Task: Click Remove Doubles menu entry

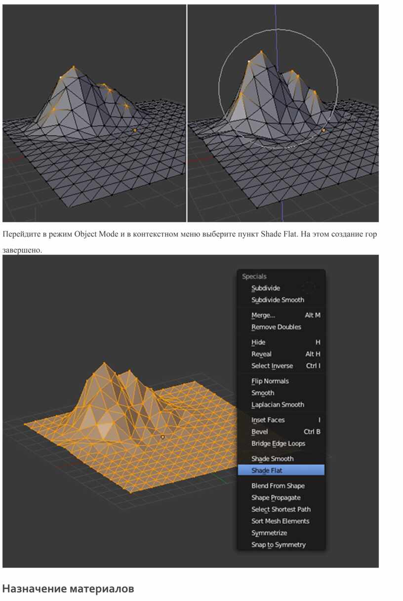Action: click(281, 327)
